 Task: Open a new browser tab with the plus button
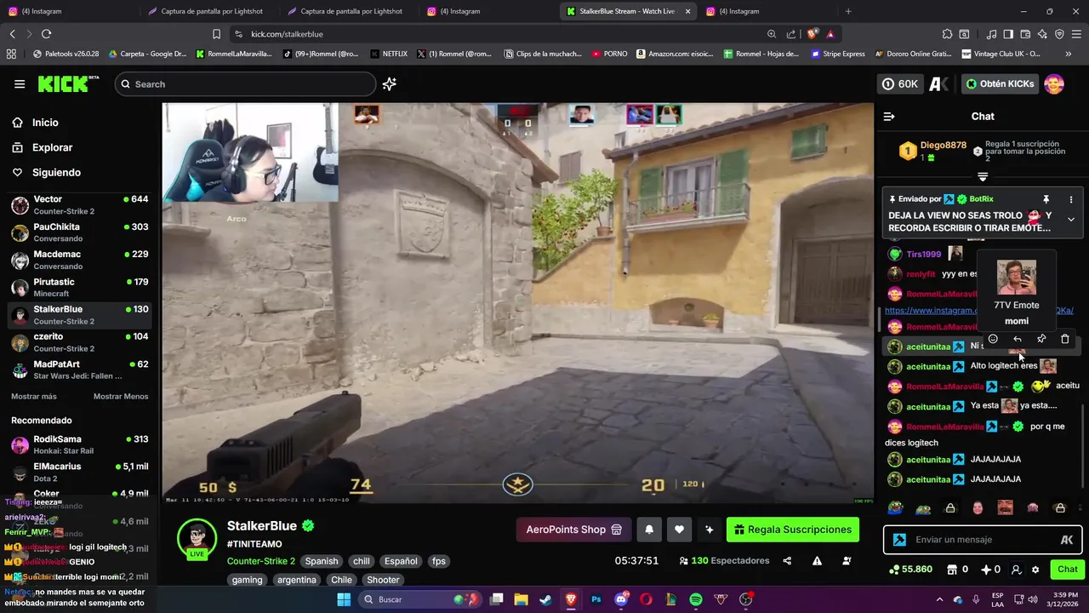click(848, 11)
